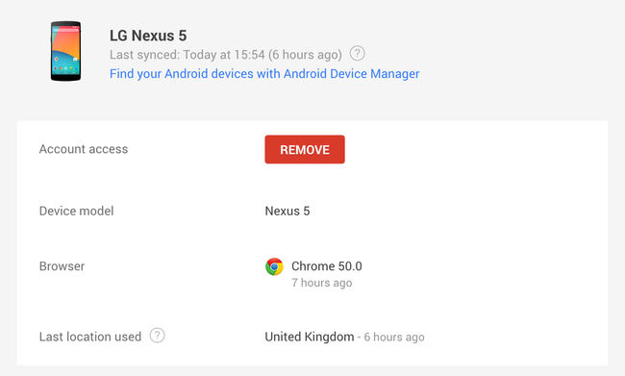Click the 7 hours ago text

click(322, 283)
